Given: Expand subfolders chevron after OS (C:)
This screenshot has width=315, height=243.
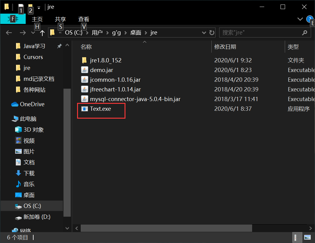Looking at the screenshot, I should (87, 33).
